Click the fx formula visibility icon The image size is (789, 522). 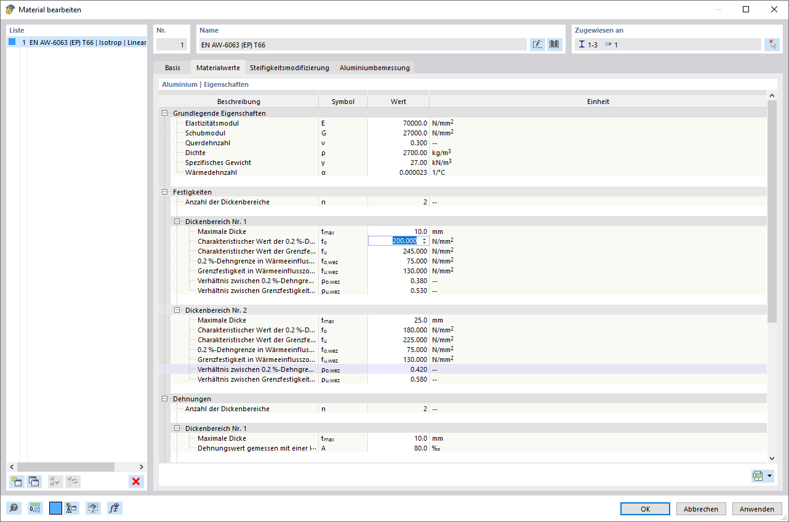coord(114,508)
